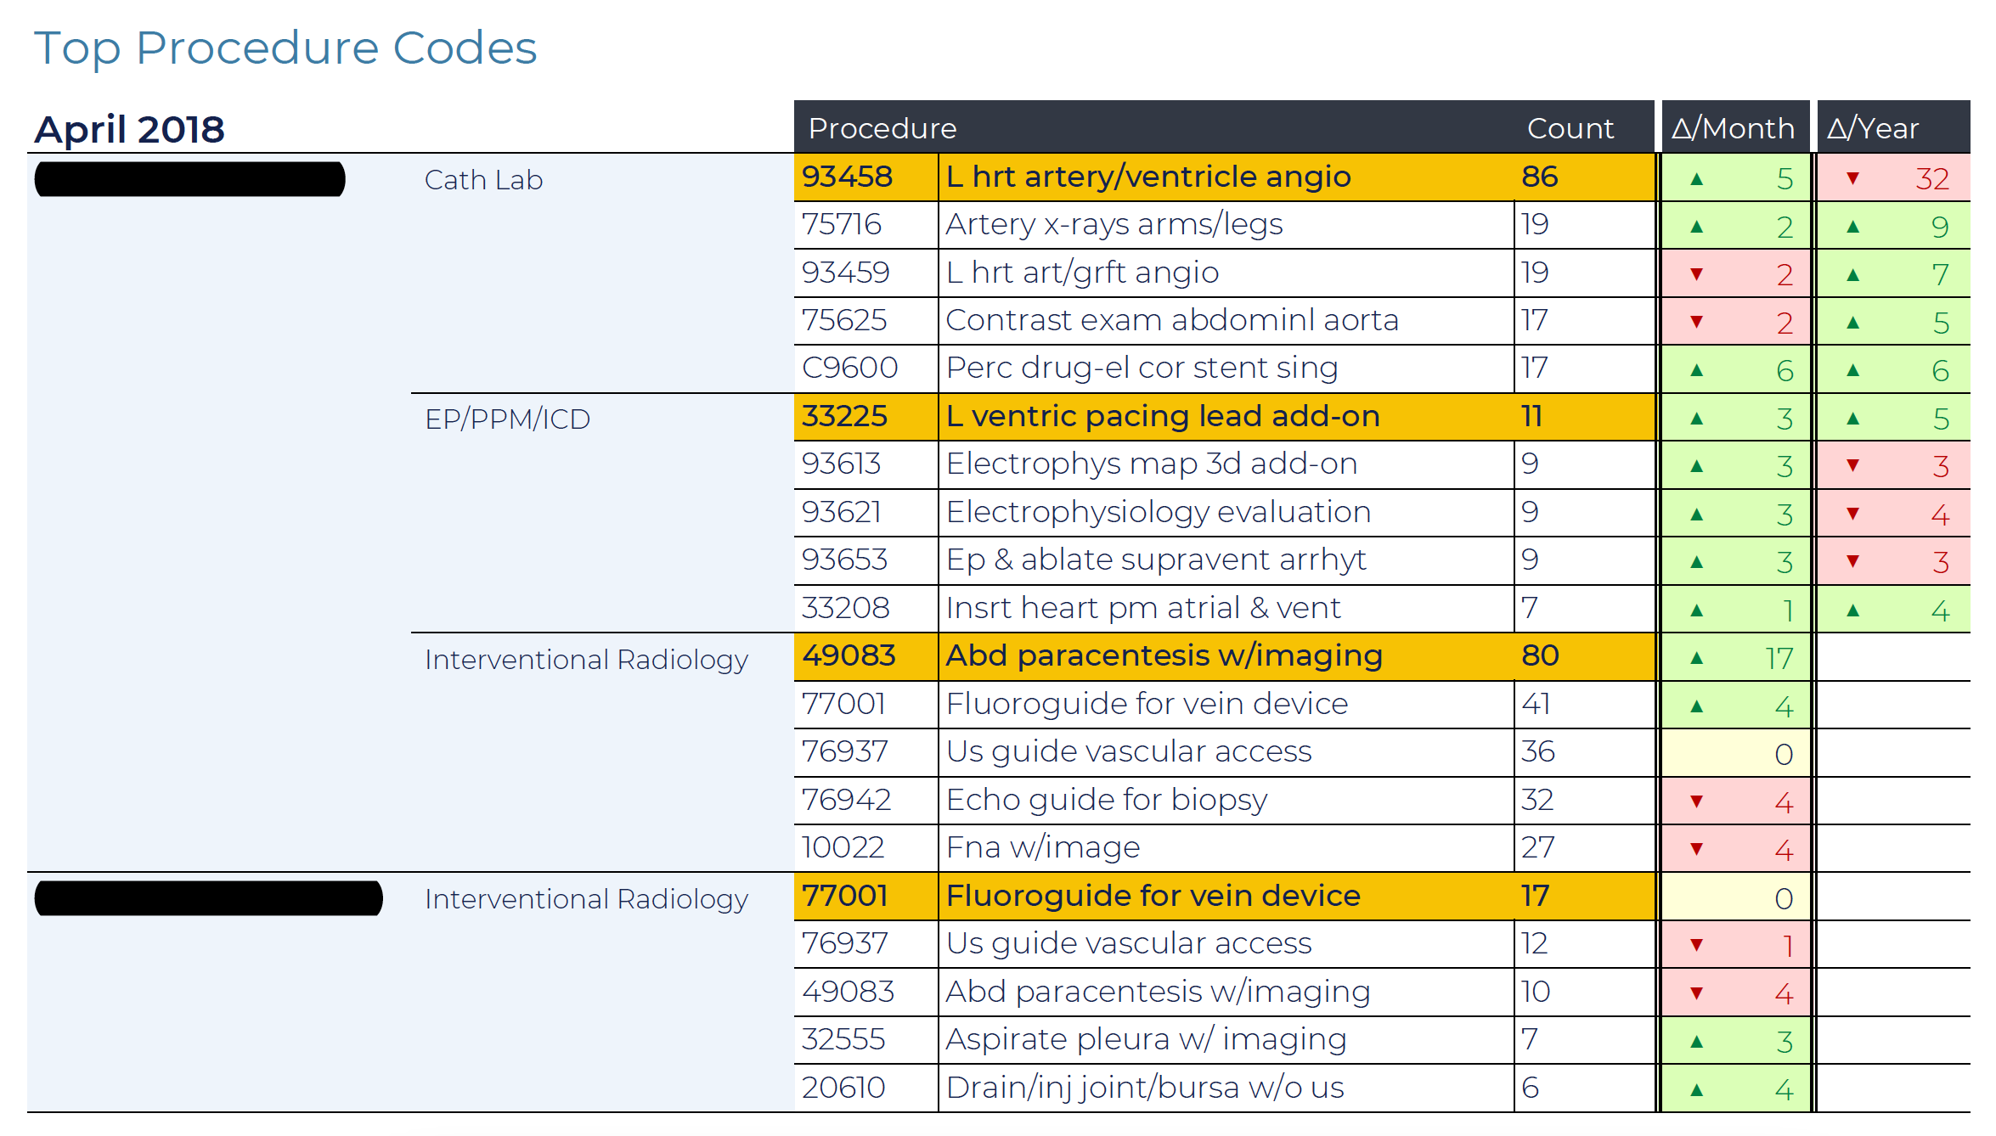Viewport: 1996px width, 1136px height.
Task: Click the Δ/Year column header
Action: (x=1872, y=128)
